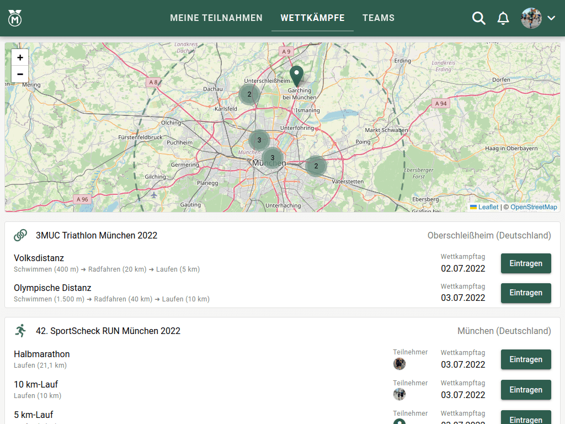Select the "Volksdistanz" competition name
The image size is (565, 424).
pos(39,258)
